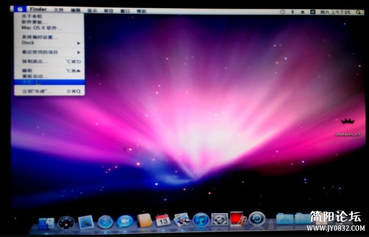
Task: Open Mail from the Dock
Action: (86, 222)
